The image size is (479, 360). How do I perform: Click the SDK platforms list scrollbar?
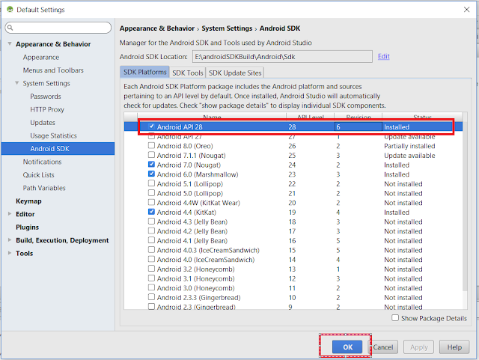point(465,207)
